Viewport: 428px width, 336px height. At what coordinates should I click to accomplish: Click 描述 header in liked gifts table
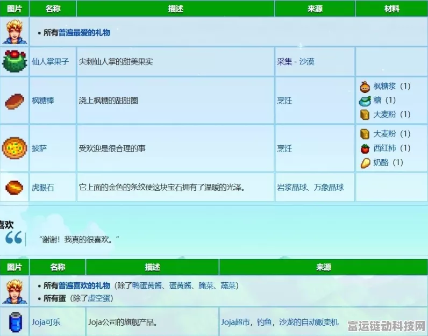(152, 267)
